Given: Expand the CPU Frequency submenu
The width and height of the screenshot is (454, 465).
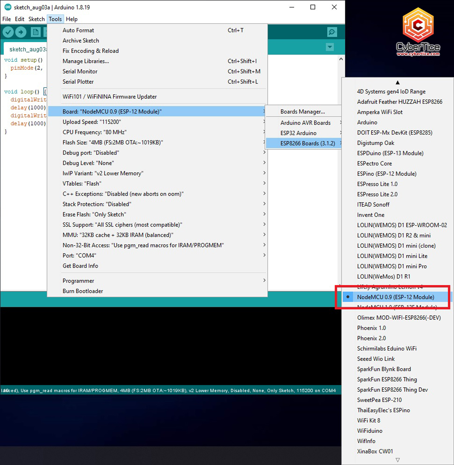Looking at the screenshot, I should point(94,132).
